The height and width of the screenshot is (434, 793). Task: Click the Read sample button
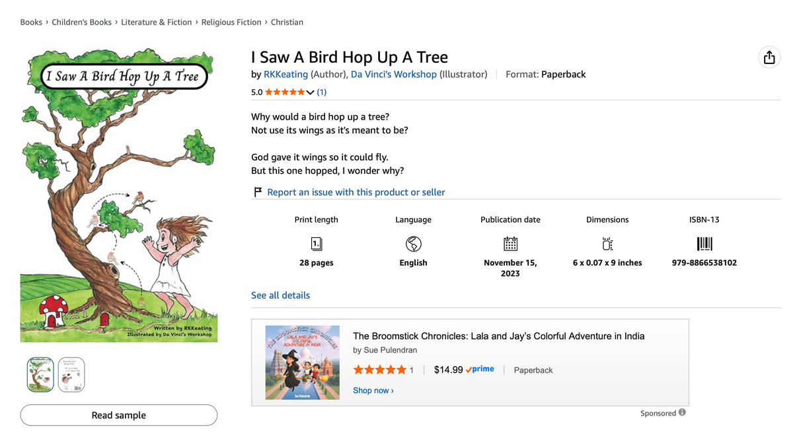click(x=119, y=415)
